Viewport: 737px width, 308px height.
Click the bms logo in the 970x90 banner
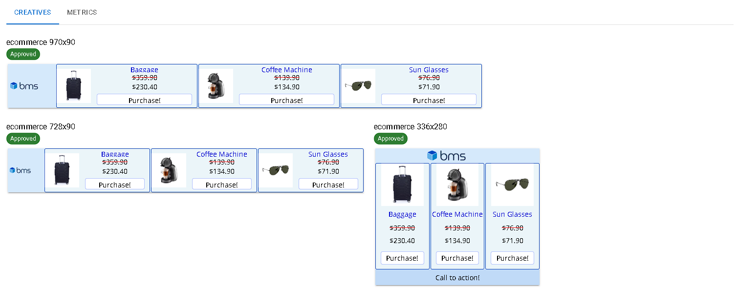pos(24,86)
